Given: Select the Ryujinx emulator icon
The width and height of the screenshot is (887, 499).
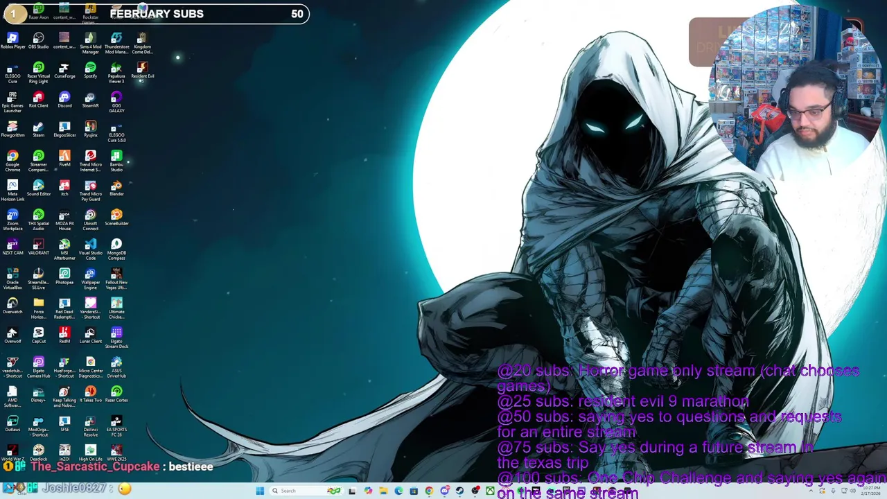Looking at the screenshot, I should click(90, 130).
